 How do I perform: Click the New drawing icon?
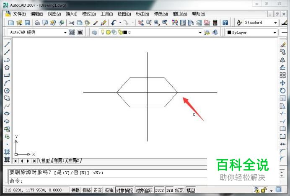point(11,23)
